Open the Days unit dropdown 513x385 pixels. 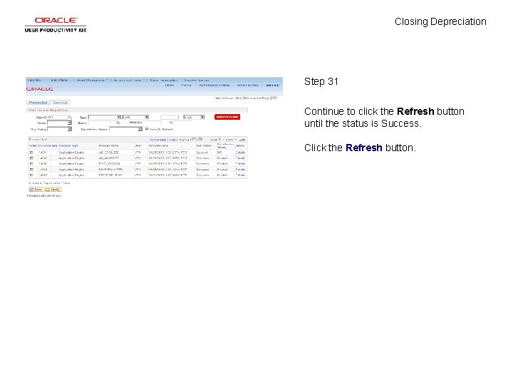[x=194, y=117]
